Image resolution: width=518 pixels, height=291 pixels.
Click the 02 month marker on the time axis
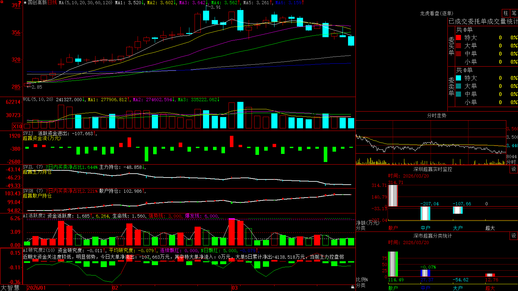point(115,288)
